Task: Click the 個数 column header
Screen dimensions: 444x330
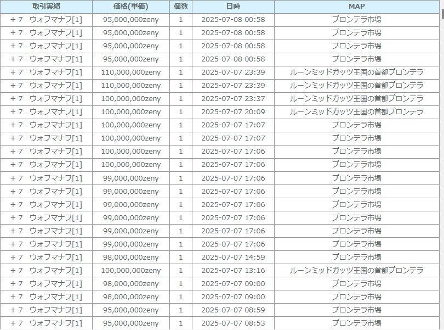Action: [x=181, y=7]
